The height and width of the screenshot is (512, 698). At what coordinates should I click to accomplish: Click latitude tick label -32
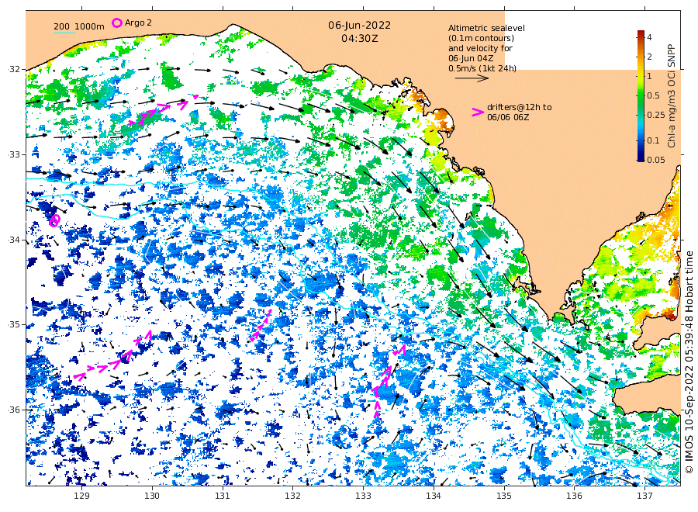[x=14, y=69]
